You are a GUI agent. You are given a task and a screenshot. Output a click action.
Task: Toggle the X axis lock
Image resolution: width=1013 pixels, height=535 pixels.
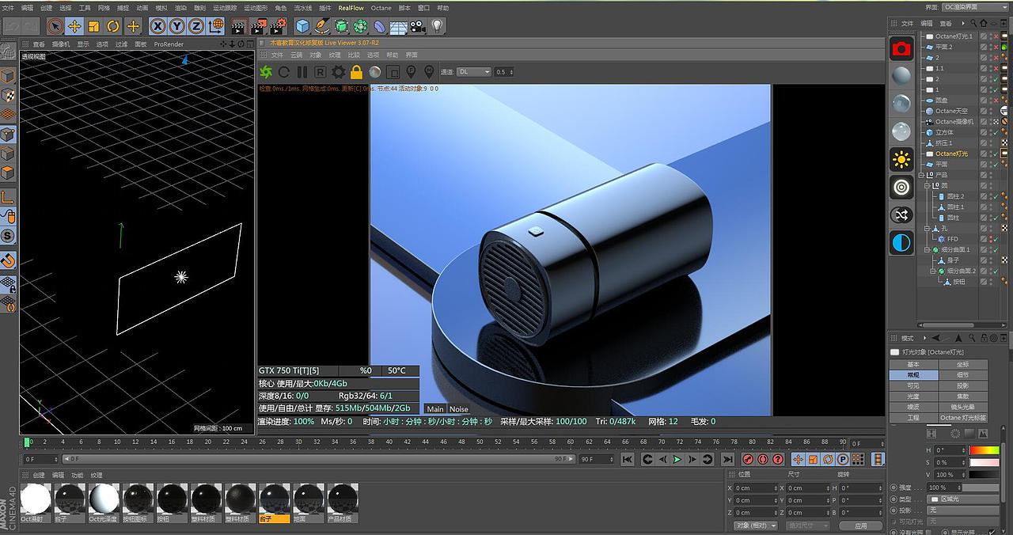(x=157, y=26)
